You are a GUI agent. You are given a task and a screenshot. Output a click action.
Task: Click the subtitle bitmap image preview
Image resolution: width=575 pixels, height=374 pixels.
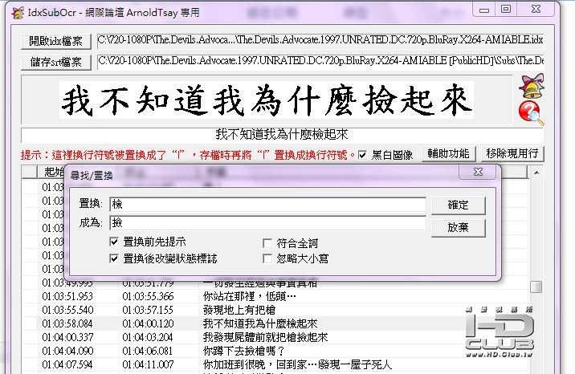pos(267,100)
